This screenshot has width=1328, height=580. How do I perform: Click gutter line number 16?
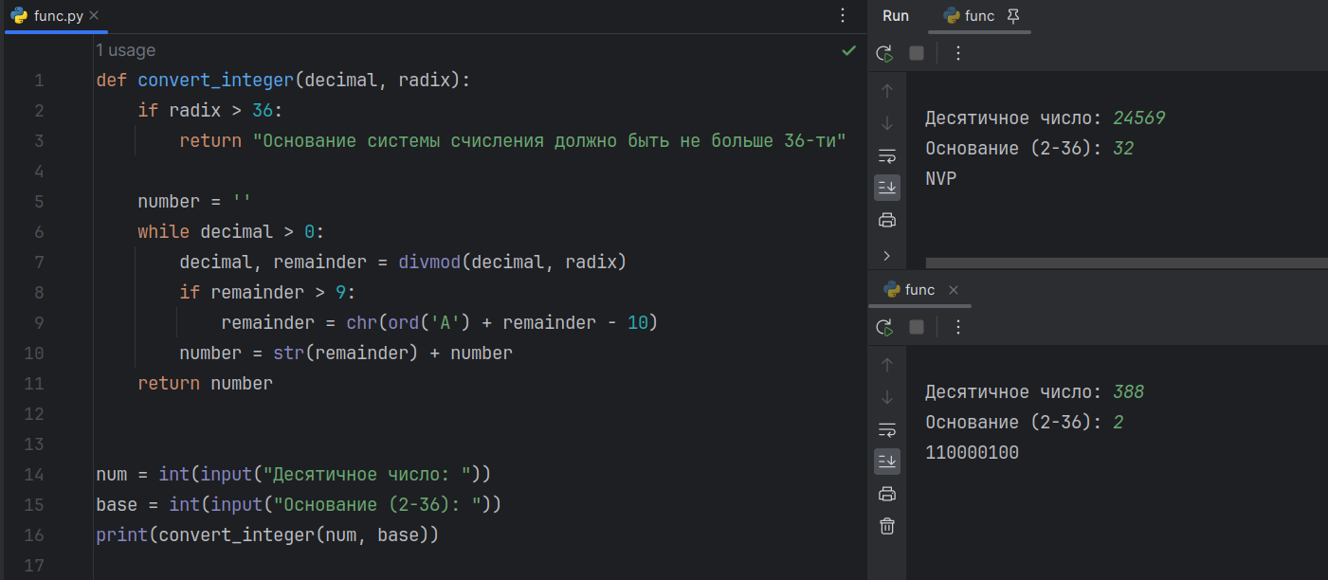click(x=34, y=535)
